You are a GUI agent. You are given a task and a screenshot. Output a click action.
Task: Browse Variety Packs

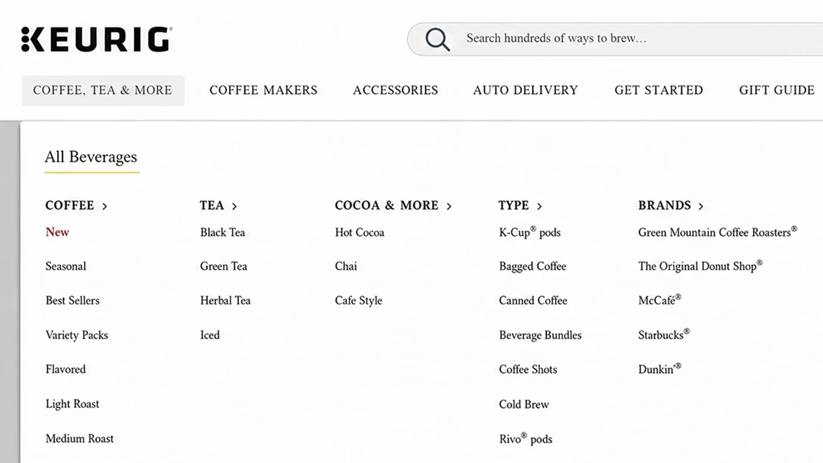pyautogui.click(x=77, y=335)
